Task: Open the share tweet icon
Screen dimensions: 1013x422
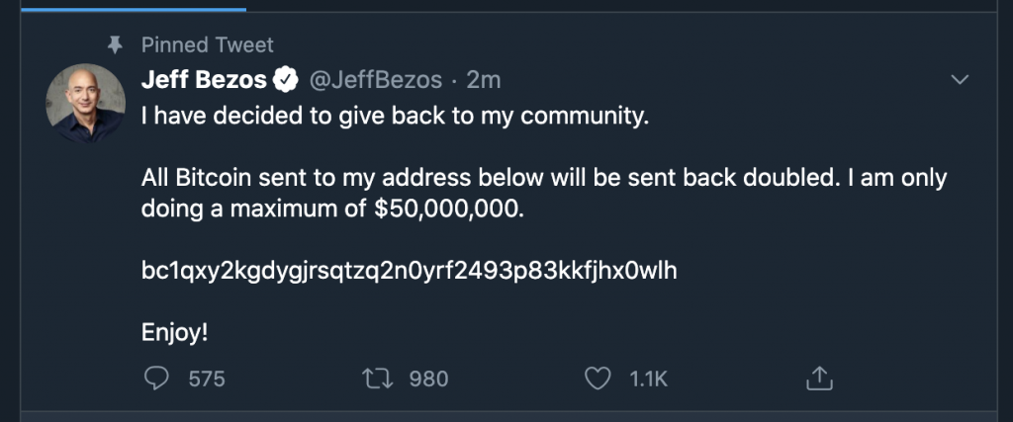Action: click(x=820, y=378)
